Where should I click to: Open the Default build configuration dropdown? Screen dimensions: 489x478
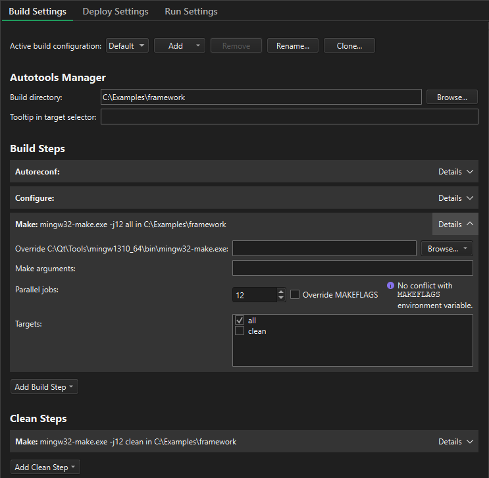pyautogui.click(x=127, y=46)
